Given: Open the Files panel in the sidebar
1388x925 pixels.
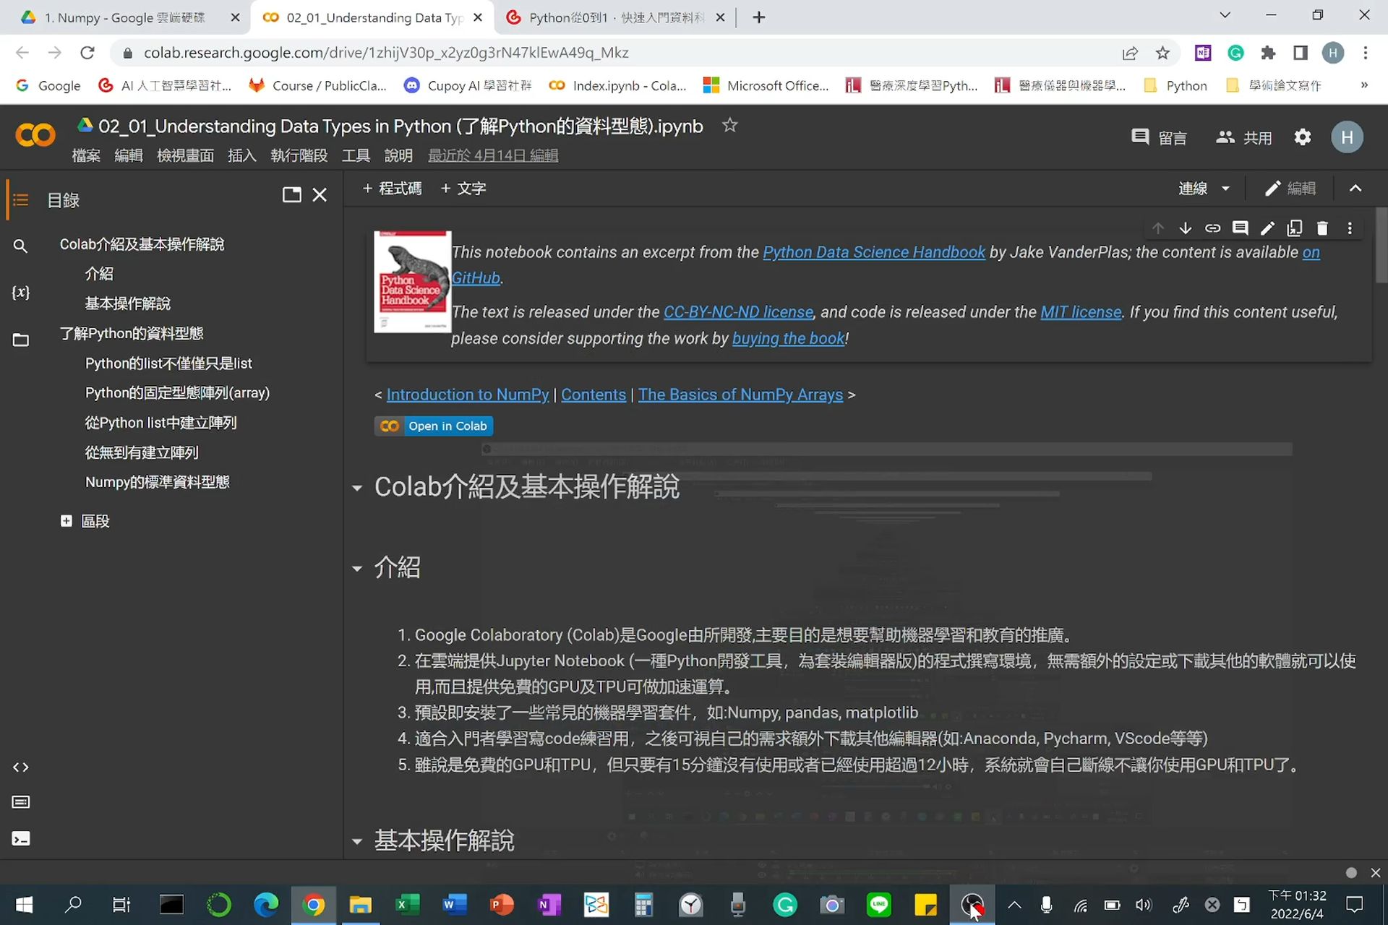Looking at the screenshot, I should 21,340.
